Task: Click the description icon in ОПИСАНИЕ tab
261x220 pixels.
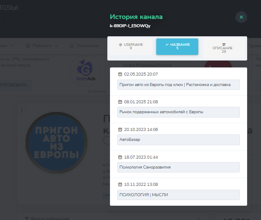Action: pyautogui.click(x=224, y=45)
